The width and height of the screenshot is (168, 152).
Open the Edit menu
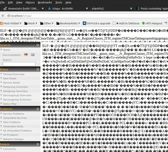pos(10,2)
